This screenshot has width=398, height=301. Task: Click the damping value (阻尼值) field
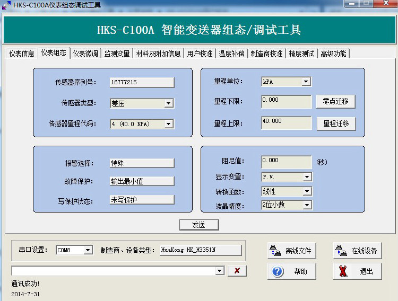(x=287, y=162)
